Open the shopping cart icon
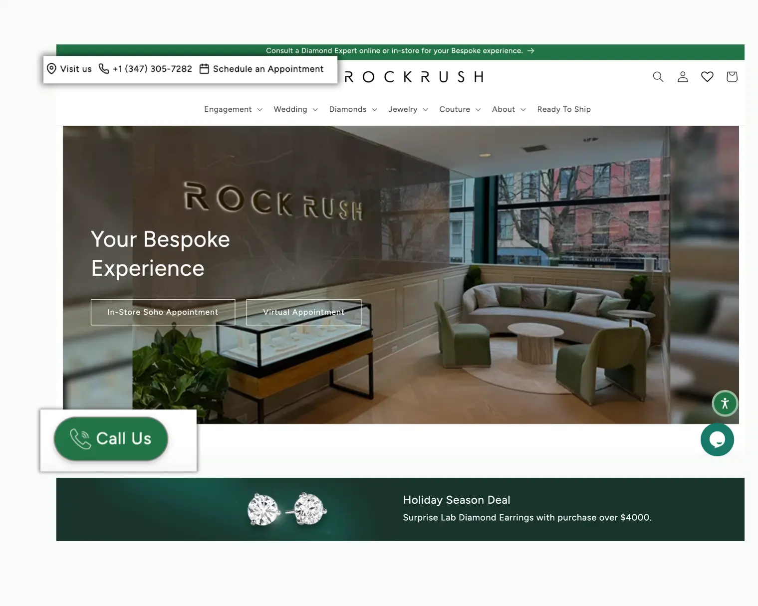The width and height of the screenshot is (758, 606). (x=731, y=76)
